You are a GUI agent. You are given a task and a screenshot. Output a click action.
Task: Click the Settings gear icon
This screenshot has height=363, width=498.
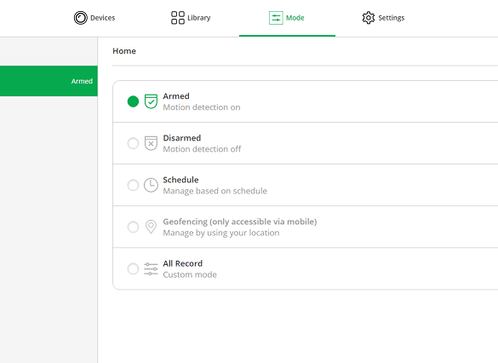tap(369, 18)
